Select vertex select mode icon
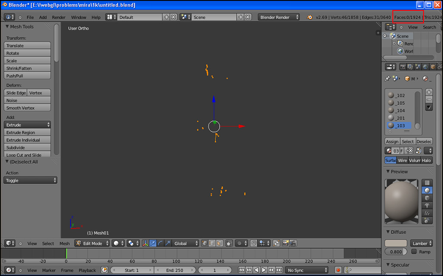 205,243
